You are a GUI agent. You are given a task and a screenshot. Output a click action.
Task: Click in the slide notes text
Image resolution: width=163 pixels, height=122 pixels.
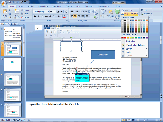pos(53,104)
